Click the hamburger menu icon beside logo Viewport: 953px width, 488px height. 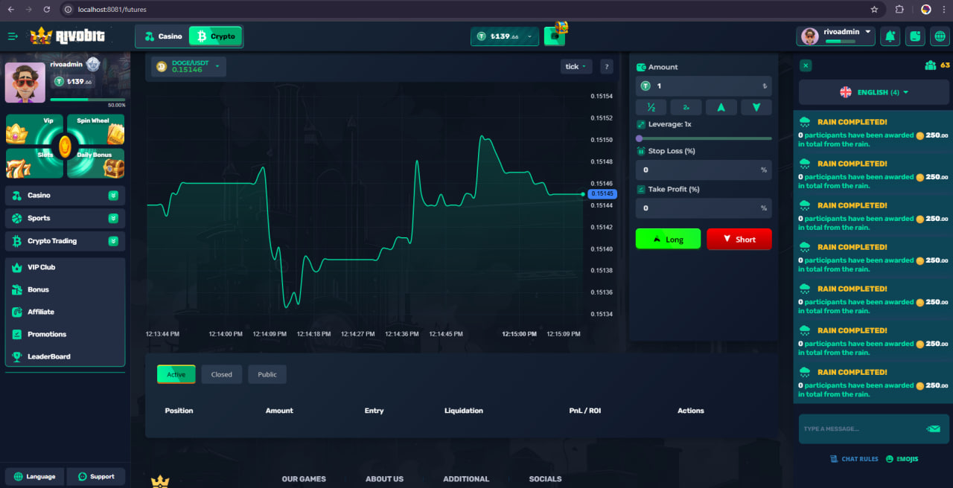pyautogui.click(x=13, y=36)
